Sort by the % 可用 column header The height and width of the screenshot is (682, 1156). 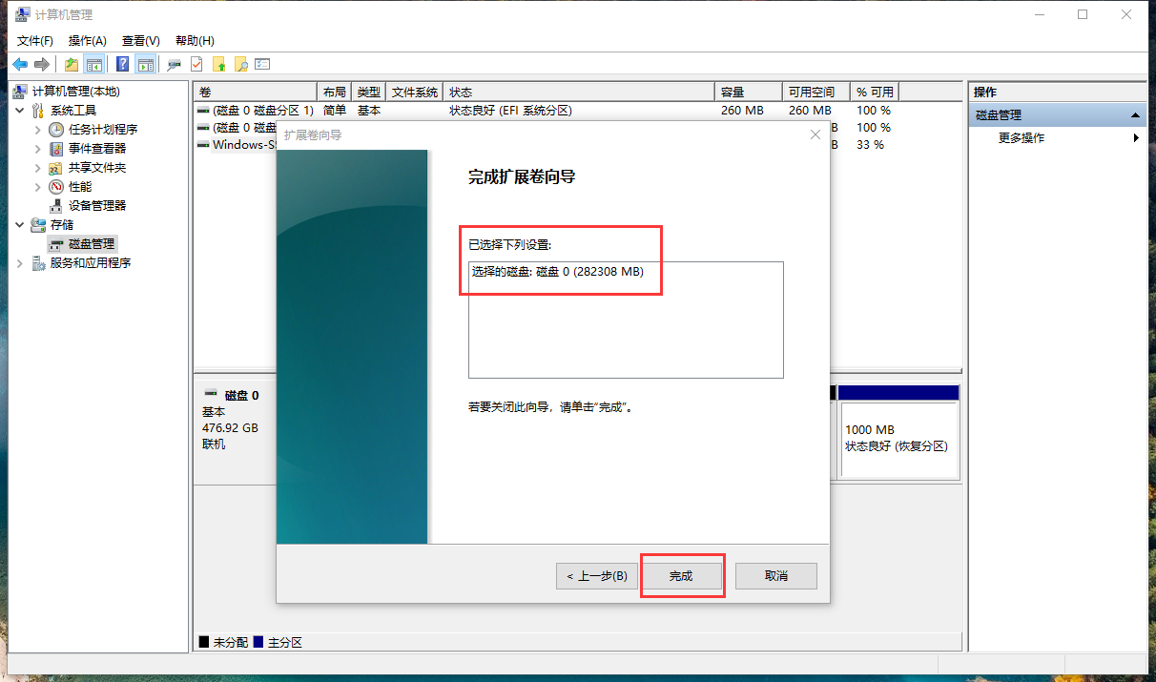tap(875, 92)
